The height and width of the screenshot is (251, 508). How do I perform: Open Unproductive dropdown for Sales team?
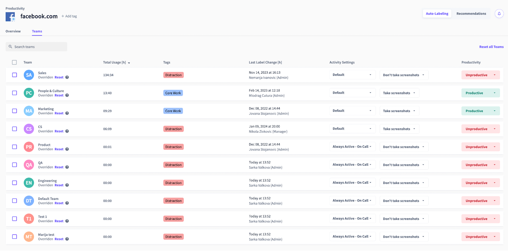tap(480, 75)
